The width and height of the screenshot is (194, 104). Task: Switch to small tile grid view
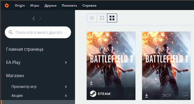point(92,18)
